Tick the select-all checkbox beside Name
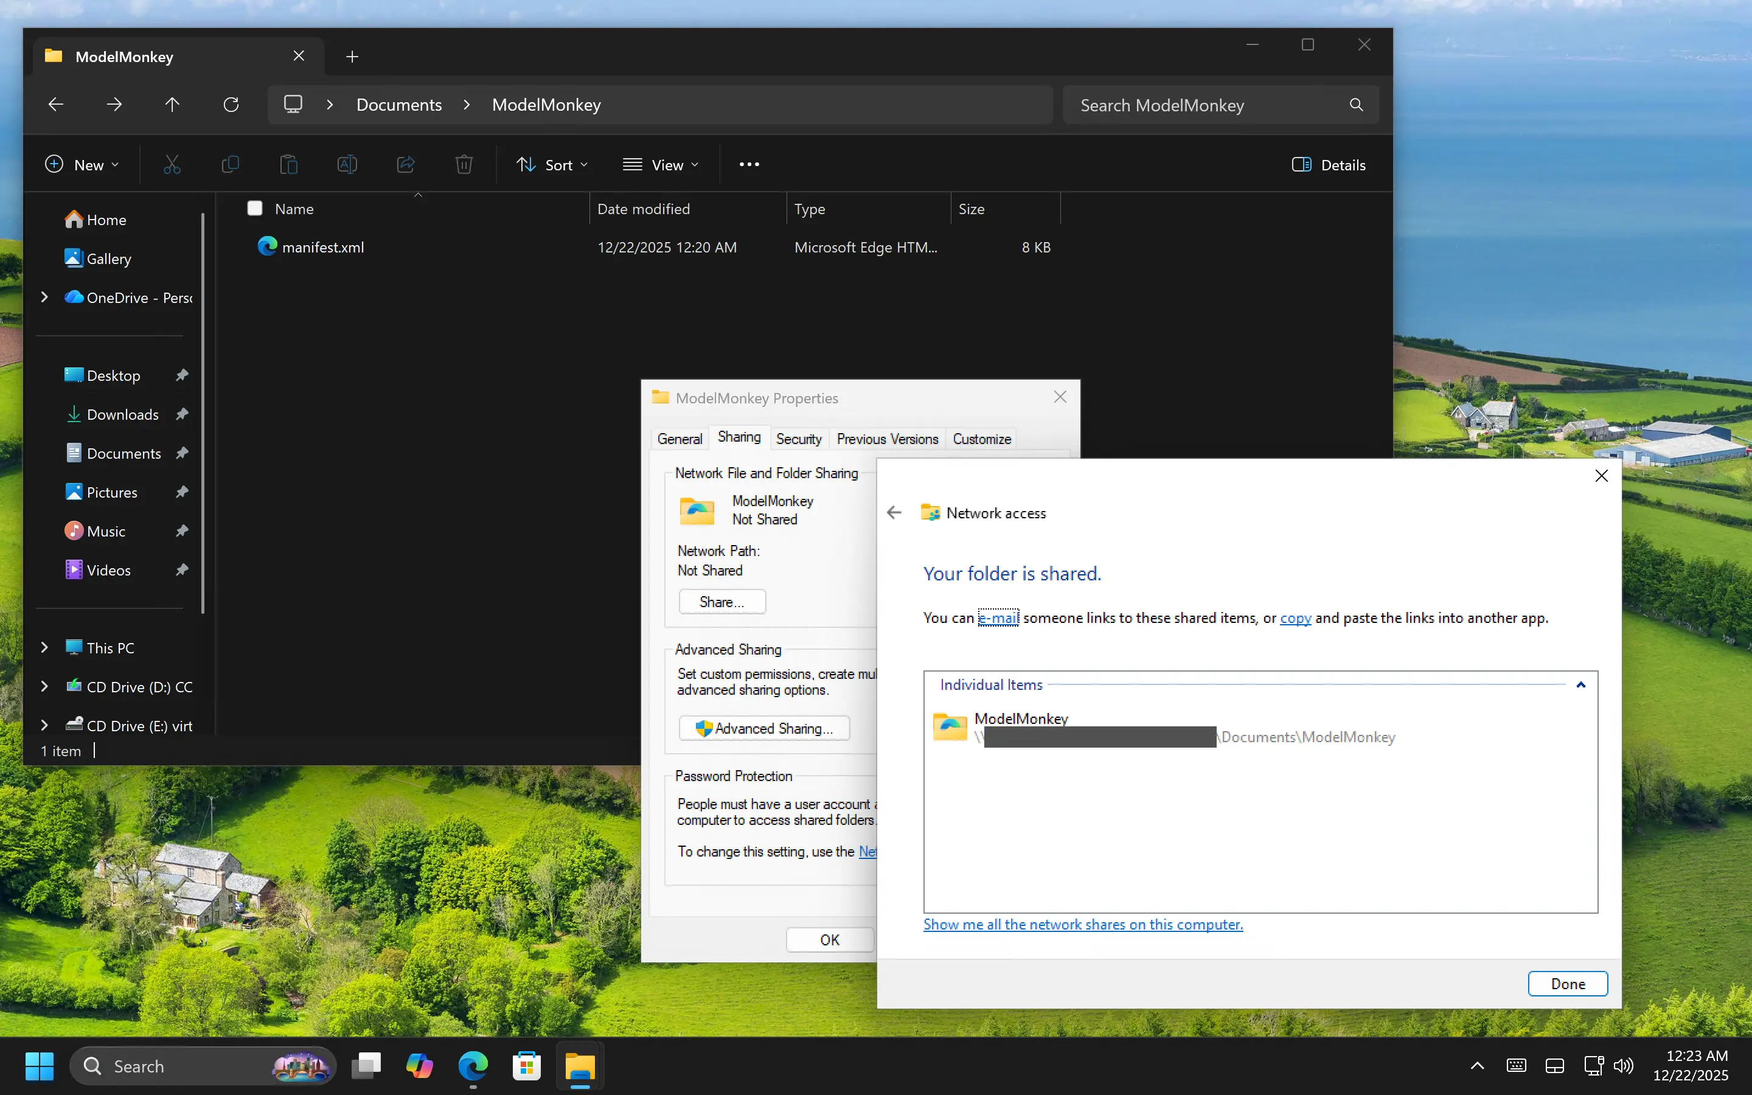 click(x=255, y=209)
